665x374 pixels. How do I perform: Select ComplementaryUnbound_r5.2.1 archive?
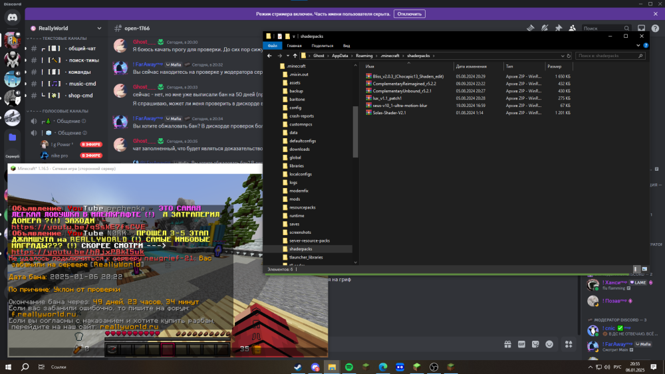pyautogui.click(x=402, y=91)
